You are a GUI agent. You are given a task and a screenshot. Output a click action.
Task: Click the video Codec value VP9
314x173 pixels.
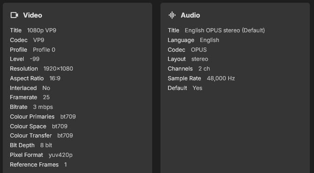(x=38, y=40)
